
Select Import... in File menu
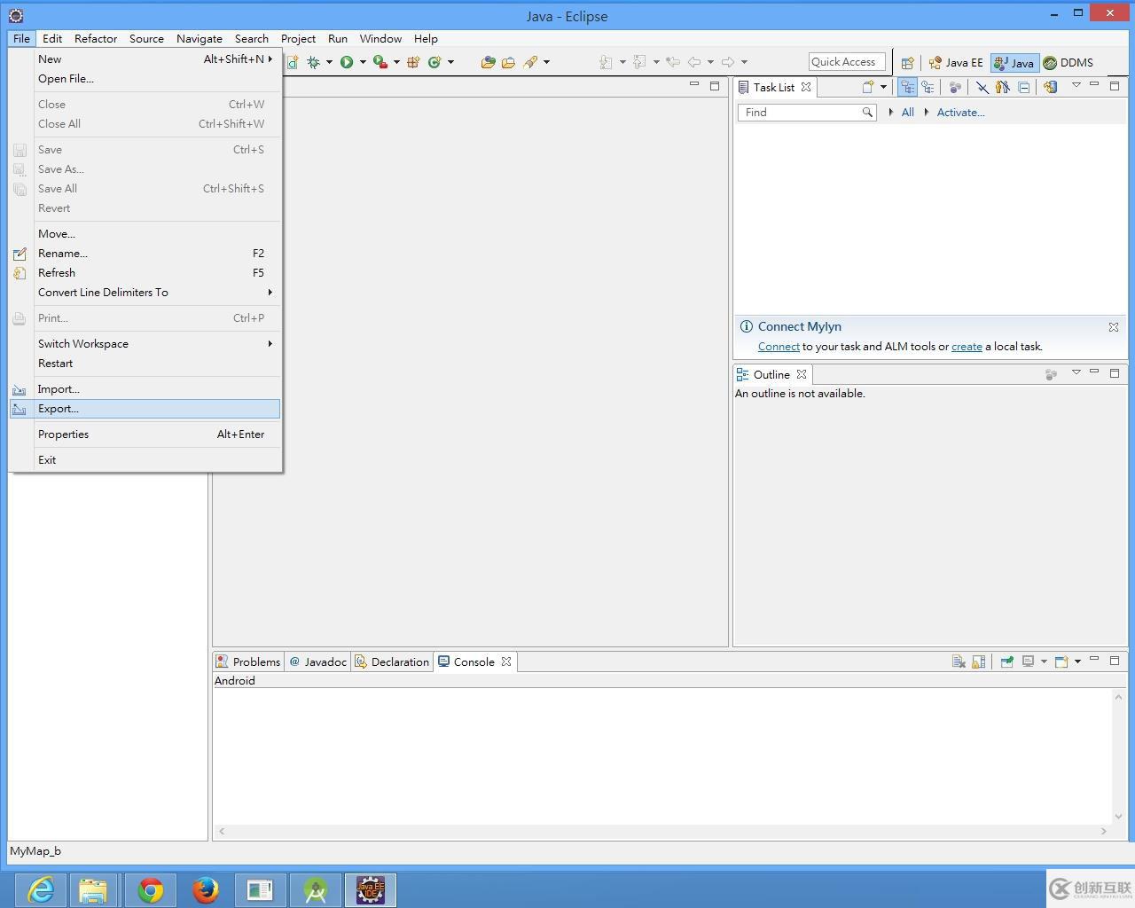pos(145,389)
